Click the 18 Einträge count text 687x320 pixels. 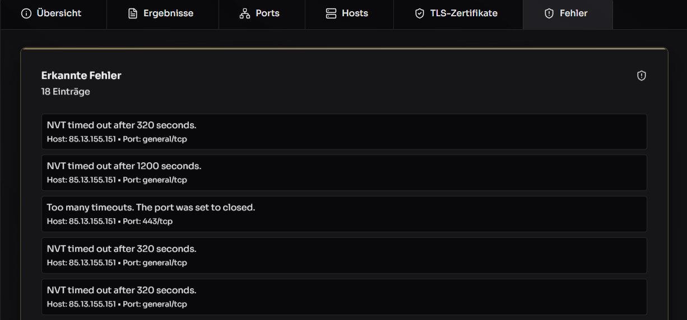point(66,92)
